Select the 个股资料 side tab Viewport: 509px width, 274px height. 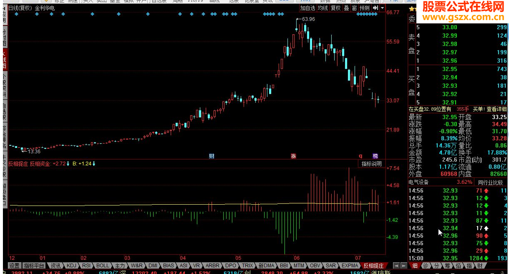coord(5,86)
